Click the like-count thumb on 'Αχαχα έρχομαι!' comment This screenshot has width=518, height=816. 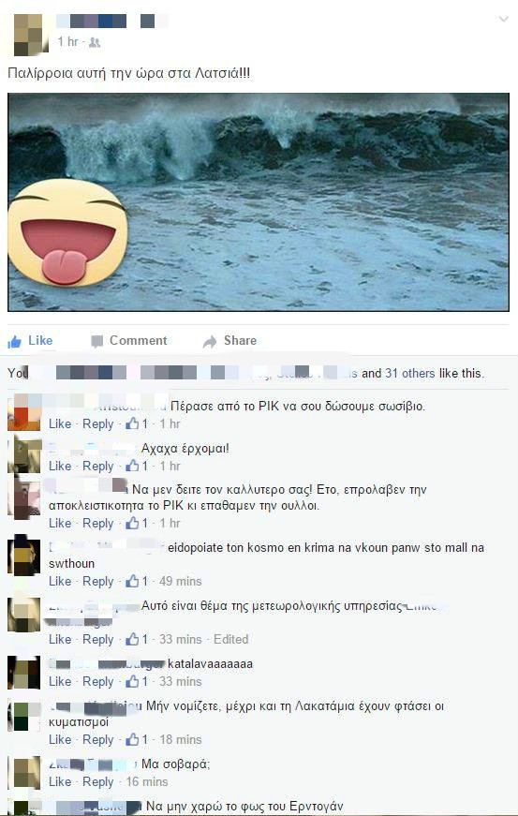[x=132, y=466]
